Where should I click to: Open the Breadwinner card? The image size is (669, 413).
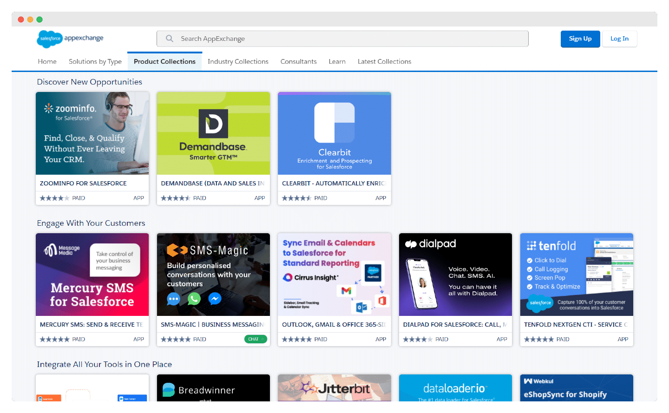[213, 388]
